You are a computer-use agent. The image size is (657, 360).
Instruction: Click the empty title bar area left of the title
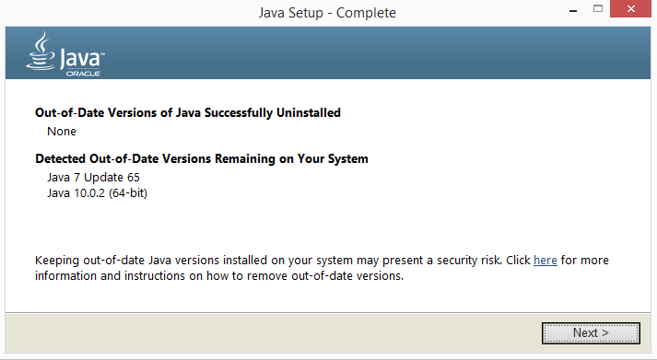[125, 13]
